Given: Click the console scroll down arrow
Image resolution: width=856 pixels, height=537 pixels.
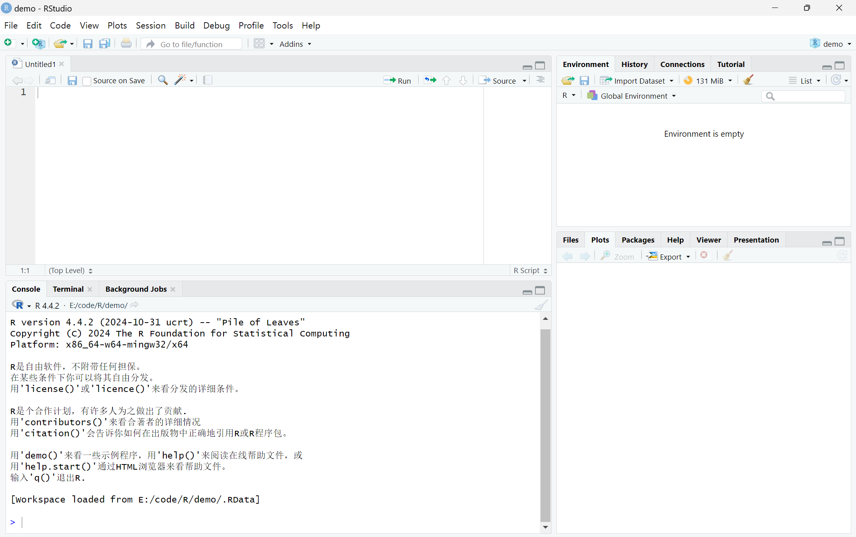Looking at the screenshot, I should pos(545,527).
